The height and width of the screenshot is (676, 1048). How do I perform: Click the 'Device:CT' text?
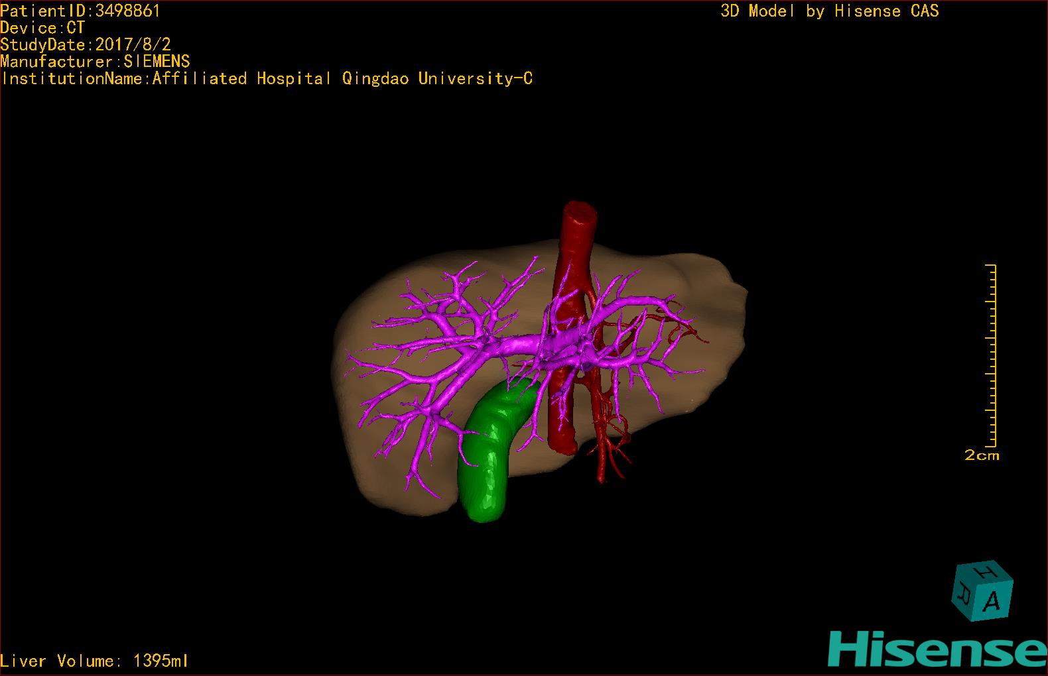click(x=42, y=28)
